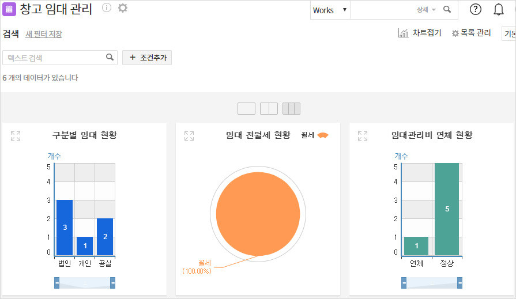Click the 공실 bar with value 2
Viewport: 516px width, 299px height.
click(105, 237)
